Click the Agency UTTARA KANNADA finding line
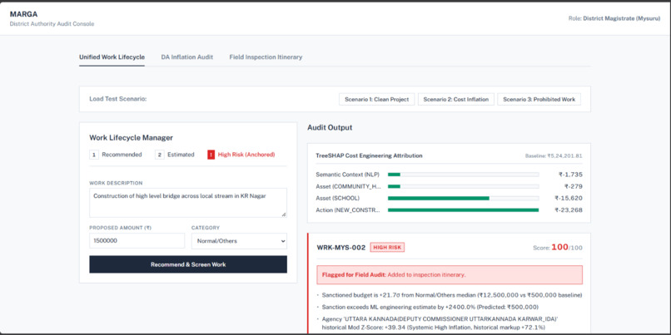This screenshot has height=335, width=671. coord(440,323)
